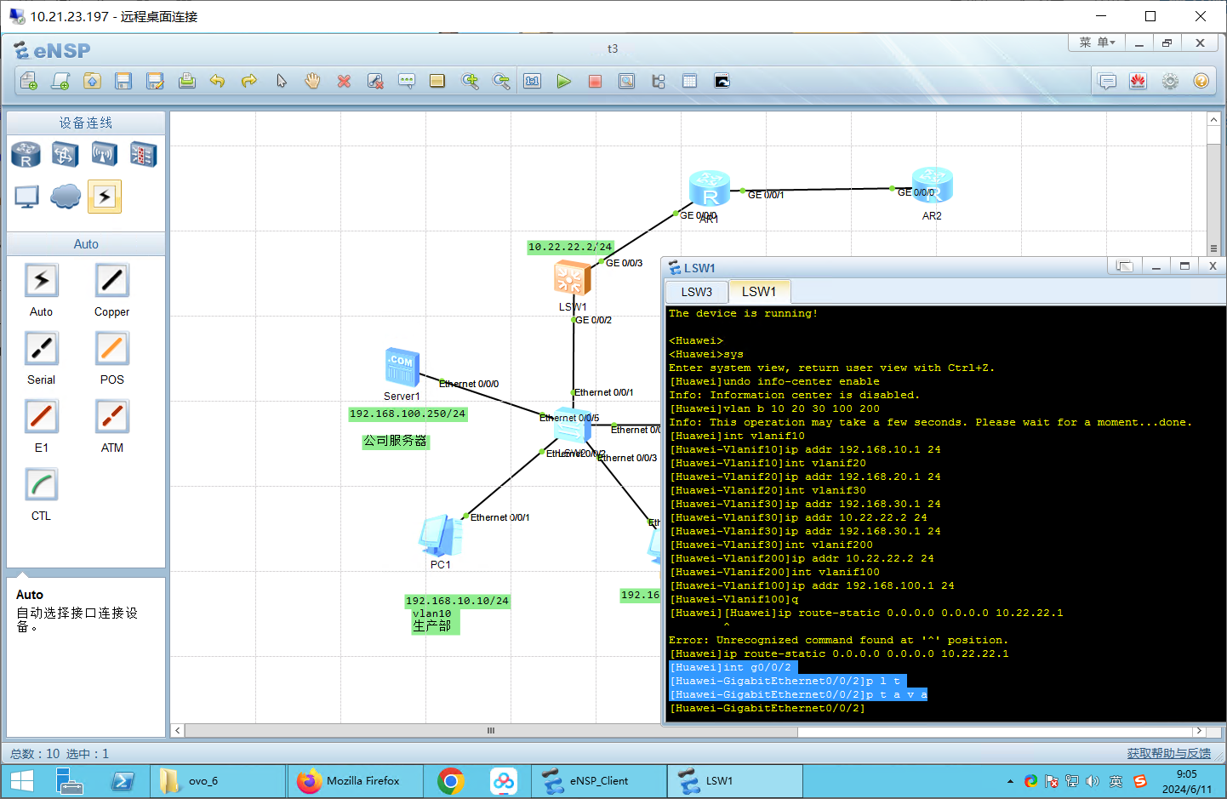
Task: Click the zoom in magnifier icon
Action: click(x=470, y=81)
